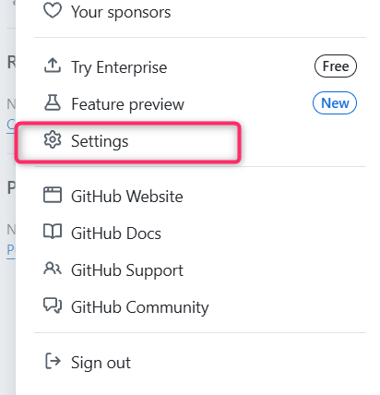Choose GitHub Support from the menu

click(x=200, y=270)
